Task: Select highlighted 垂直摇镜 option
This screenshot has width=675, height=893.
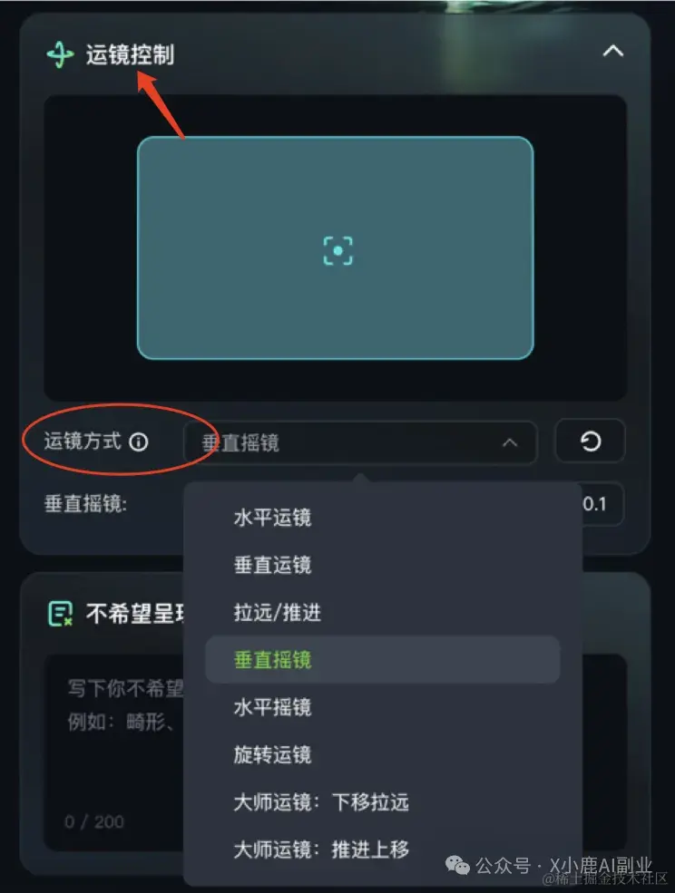Action: click(383, 659)
